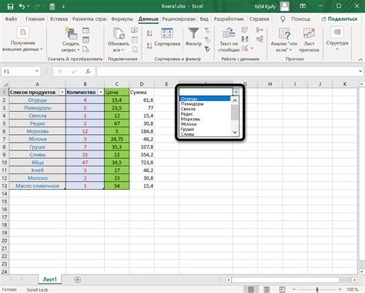Switch to Page Layout view in status bar
This screenshot has width=365, height=293.
(266, 290)
